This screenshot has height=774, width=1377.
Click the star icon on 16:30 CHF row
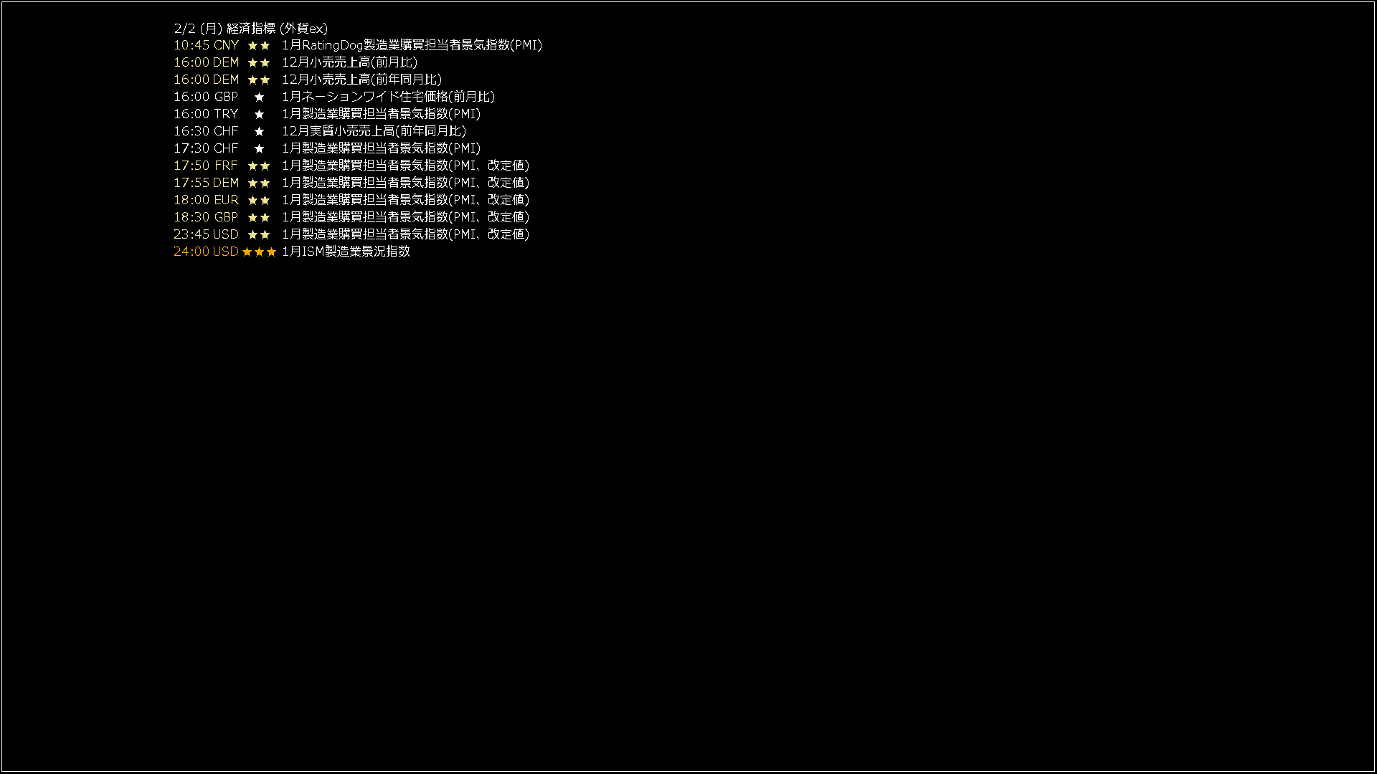pyautogui.click(x=260, y=131)
